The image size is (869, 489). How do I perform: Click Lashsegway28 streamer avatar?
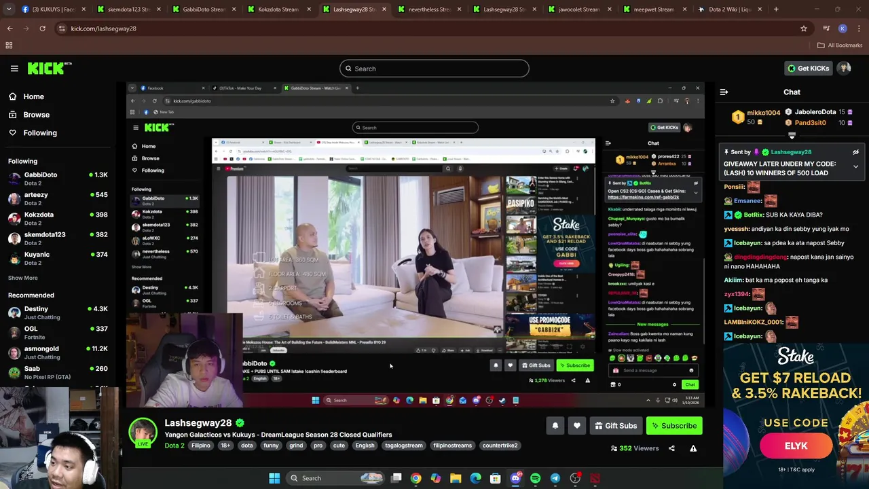[x=143, y=433]
